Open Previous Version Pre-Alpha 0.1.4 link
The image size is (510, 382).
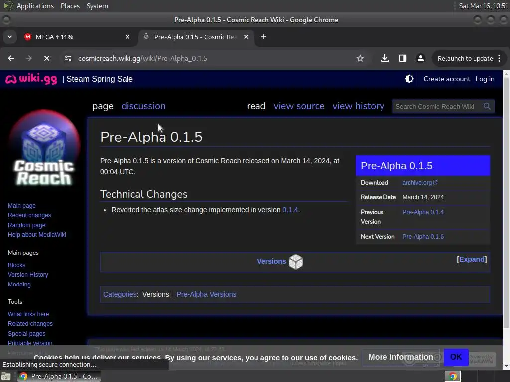pyautogui.click(x=423, y=212)
